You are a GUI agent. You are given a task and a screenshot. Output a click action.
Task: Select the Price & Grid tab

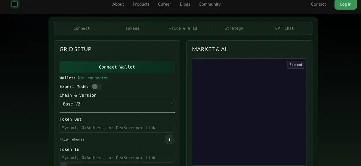point(183,28)
